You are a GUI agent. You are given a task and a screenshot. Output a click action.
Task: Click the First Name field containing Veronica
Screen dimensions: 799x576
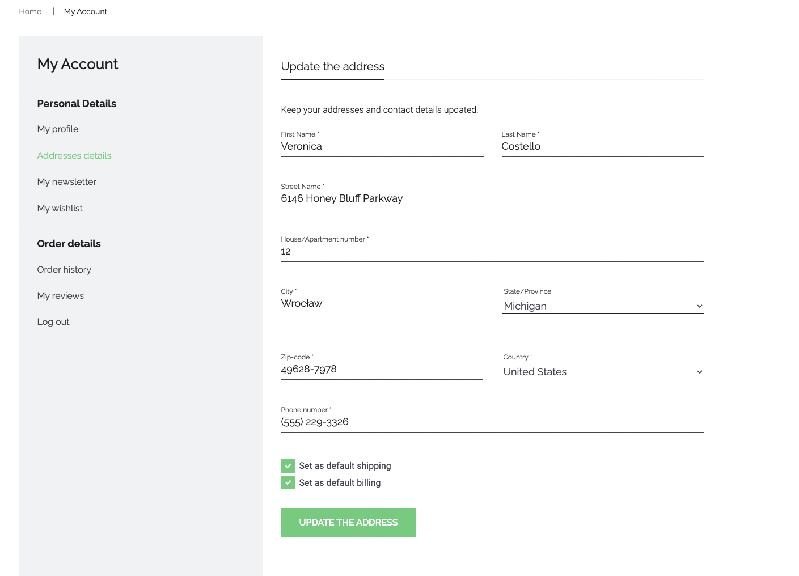pyautogui.click(x=382, y=146)
